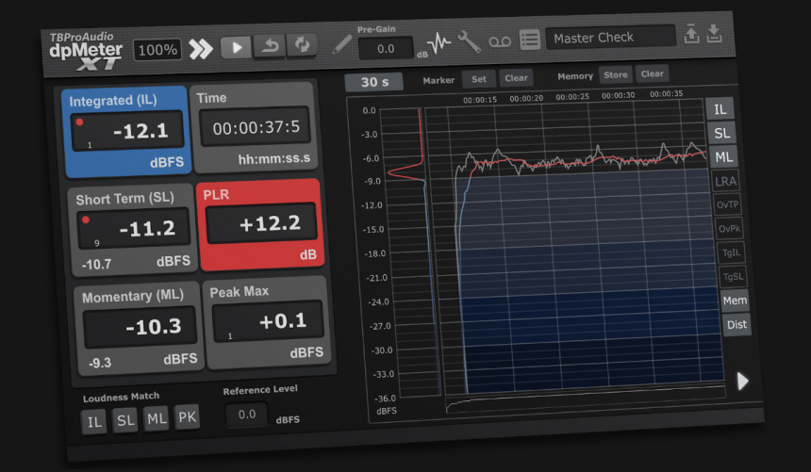Viewport: 811px width, 472px height.
Task: Toggle the LRA graph button
Action: click(x=726, y=181)
